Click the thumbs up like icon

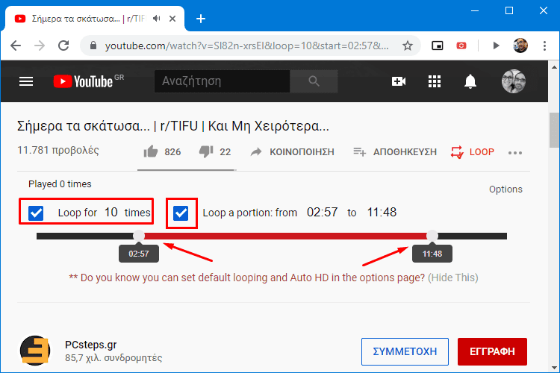(151, 151)
